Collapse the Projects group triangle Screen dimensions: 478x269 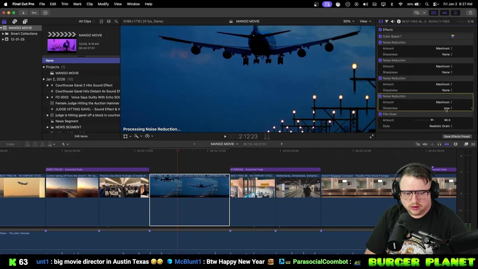pos(43,67)
